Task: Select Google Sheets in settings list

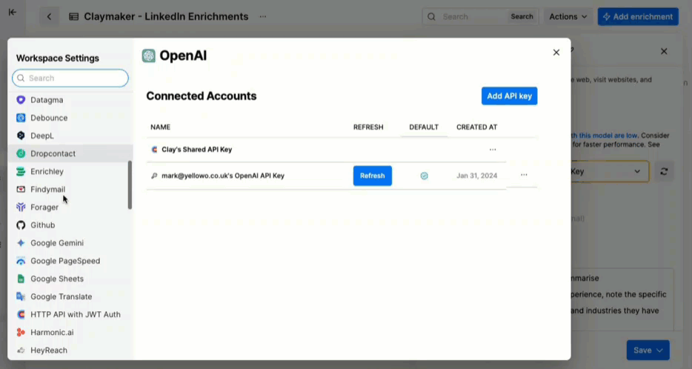Action: coord(70,279)
